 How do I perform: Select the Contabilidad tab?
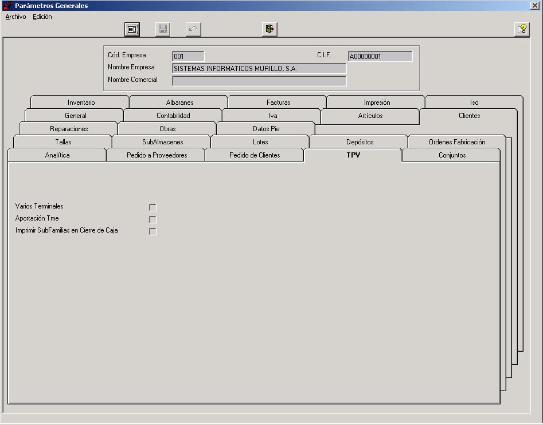[x=173, y=116]
